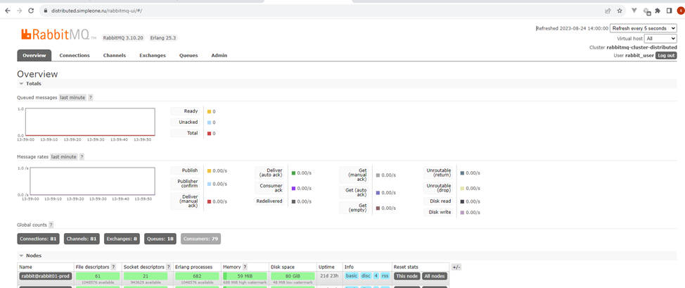Click the Connections: 81 count button
This screenshot has height=288, width=685.
click(38, 239)
